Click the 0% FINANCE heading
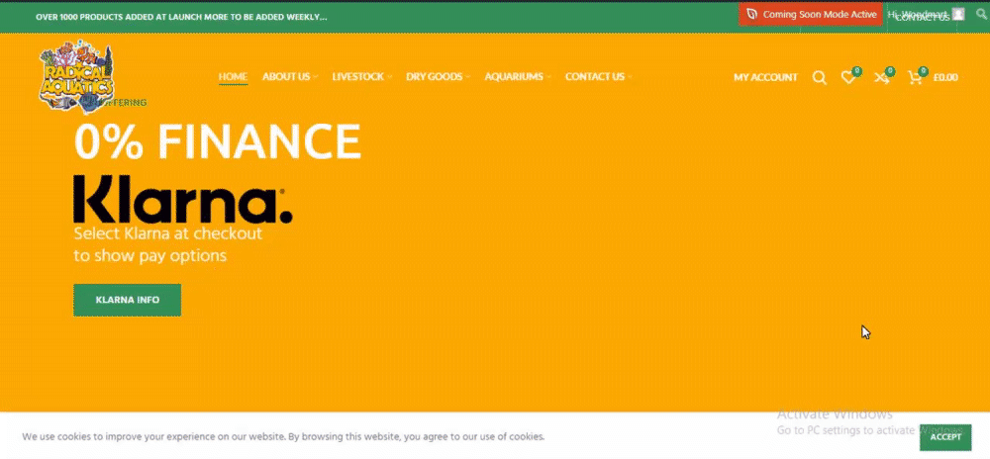Image resolution: width=990 pixels, height=459 pixels. 217,141
